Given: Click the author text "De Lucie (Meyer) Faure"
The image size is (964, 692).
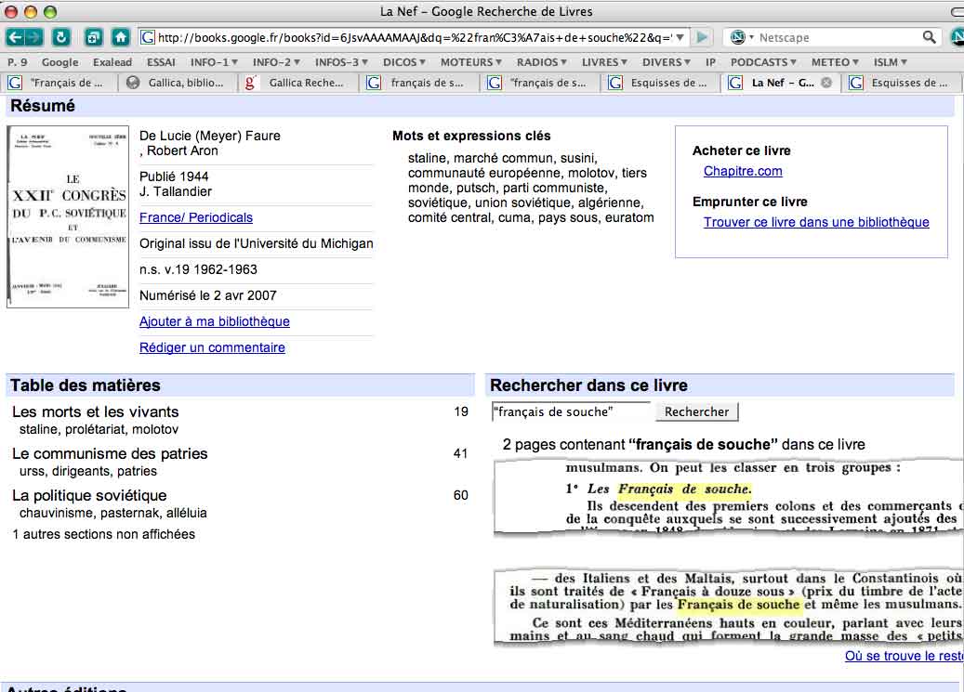Looking at the screenshot, I should tap(210, 136).
